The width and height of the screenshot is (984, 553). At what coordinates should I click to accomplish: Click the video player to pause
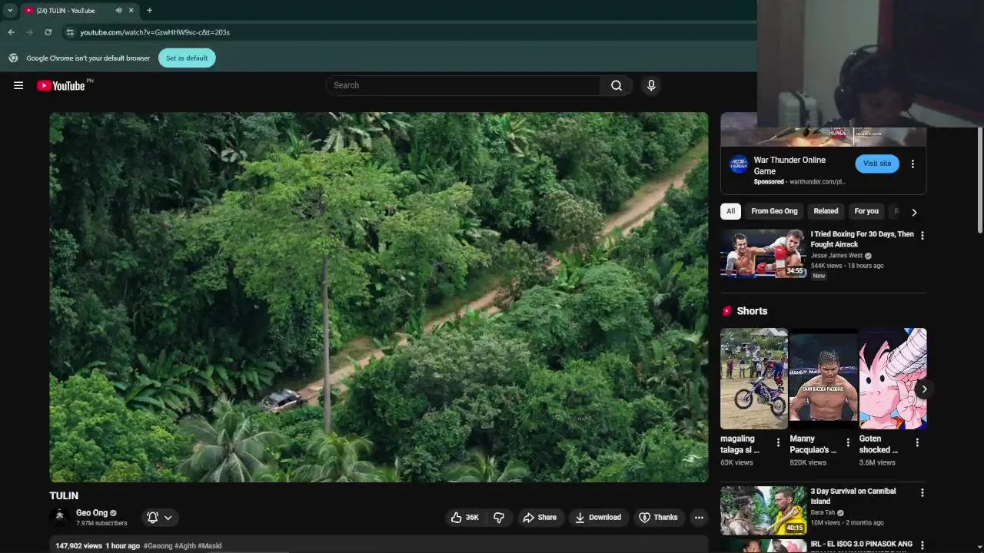tap(379, 297)
